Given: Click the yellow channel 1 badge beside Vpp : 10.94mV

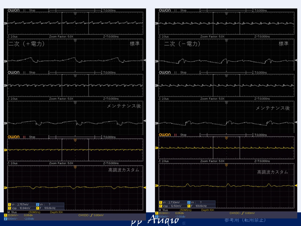Looking at the screenshot, I should pos(9,208).
